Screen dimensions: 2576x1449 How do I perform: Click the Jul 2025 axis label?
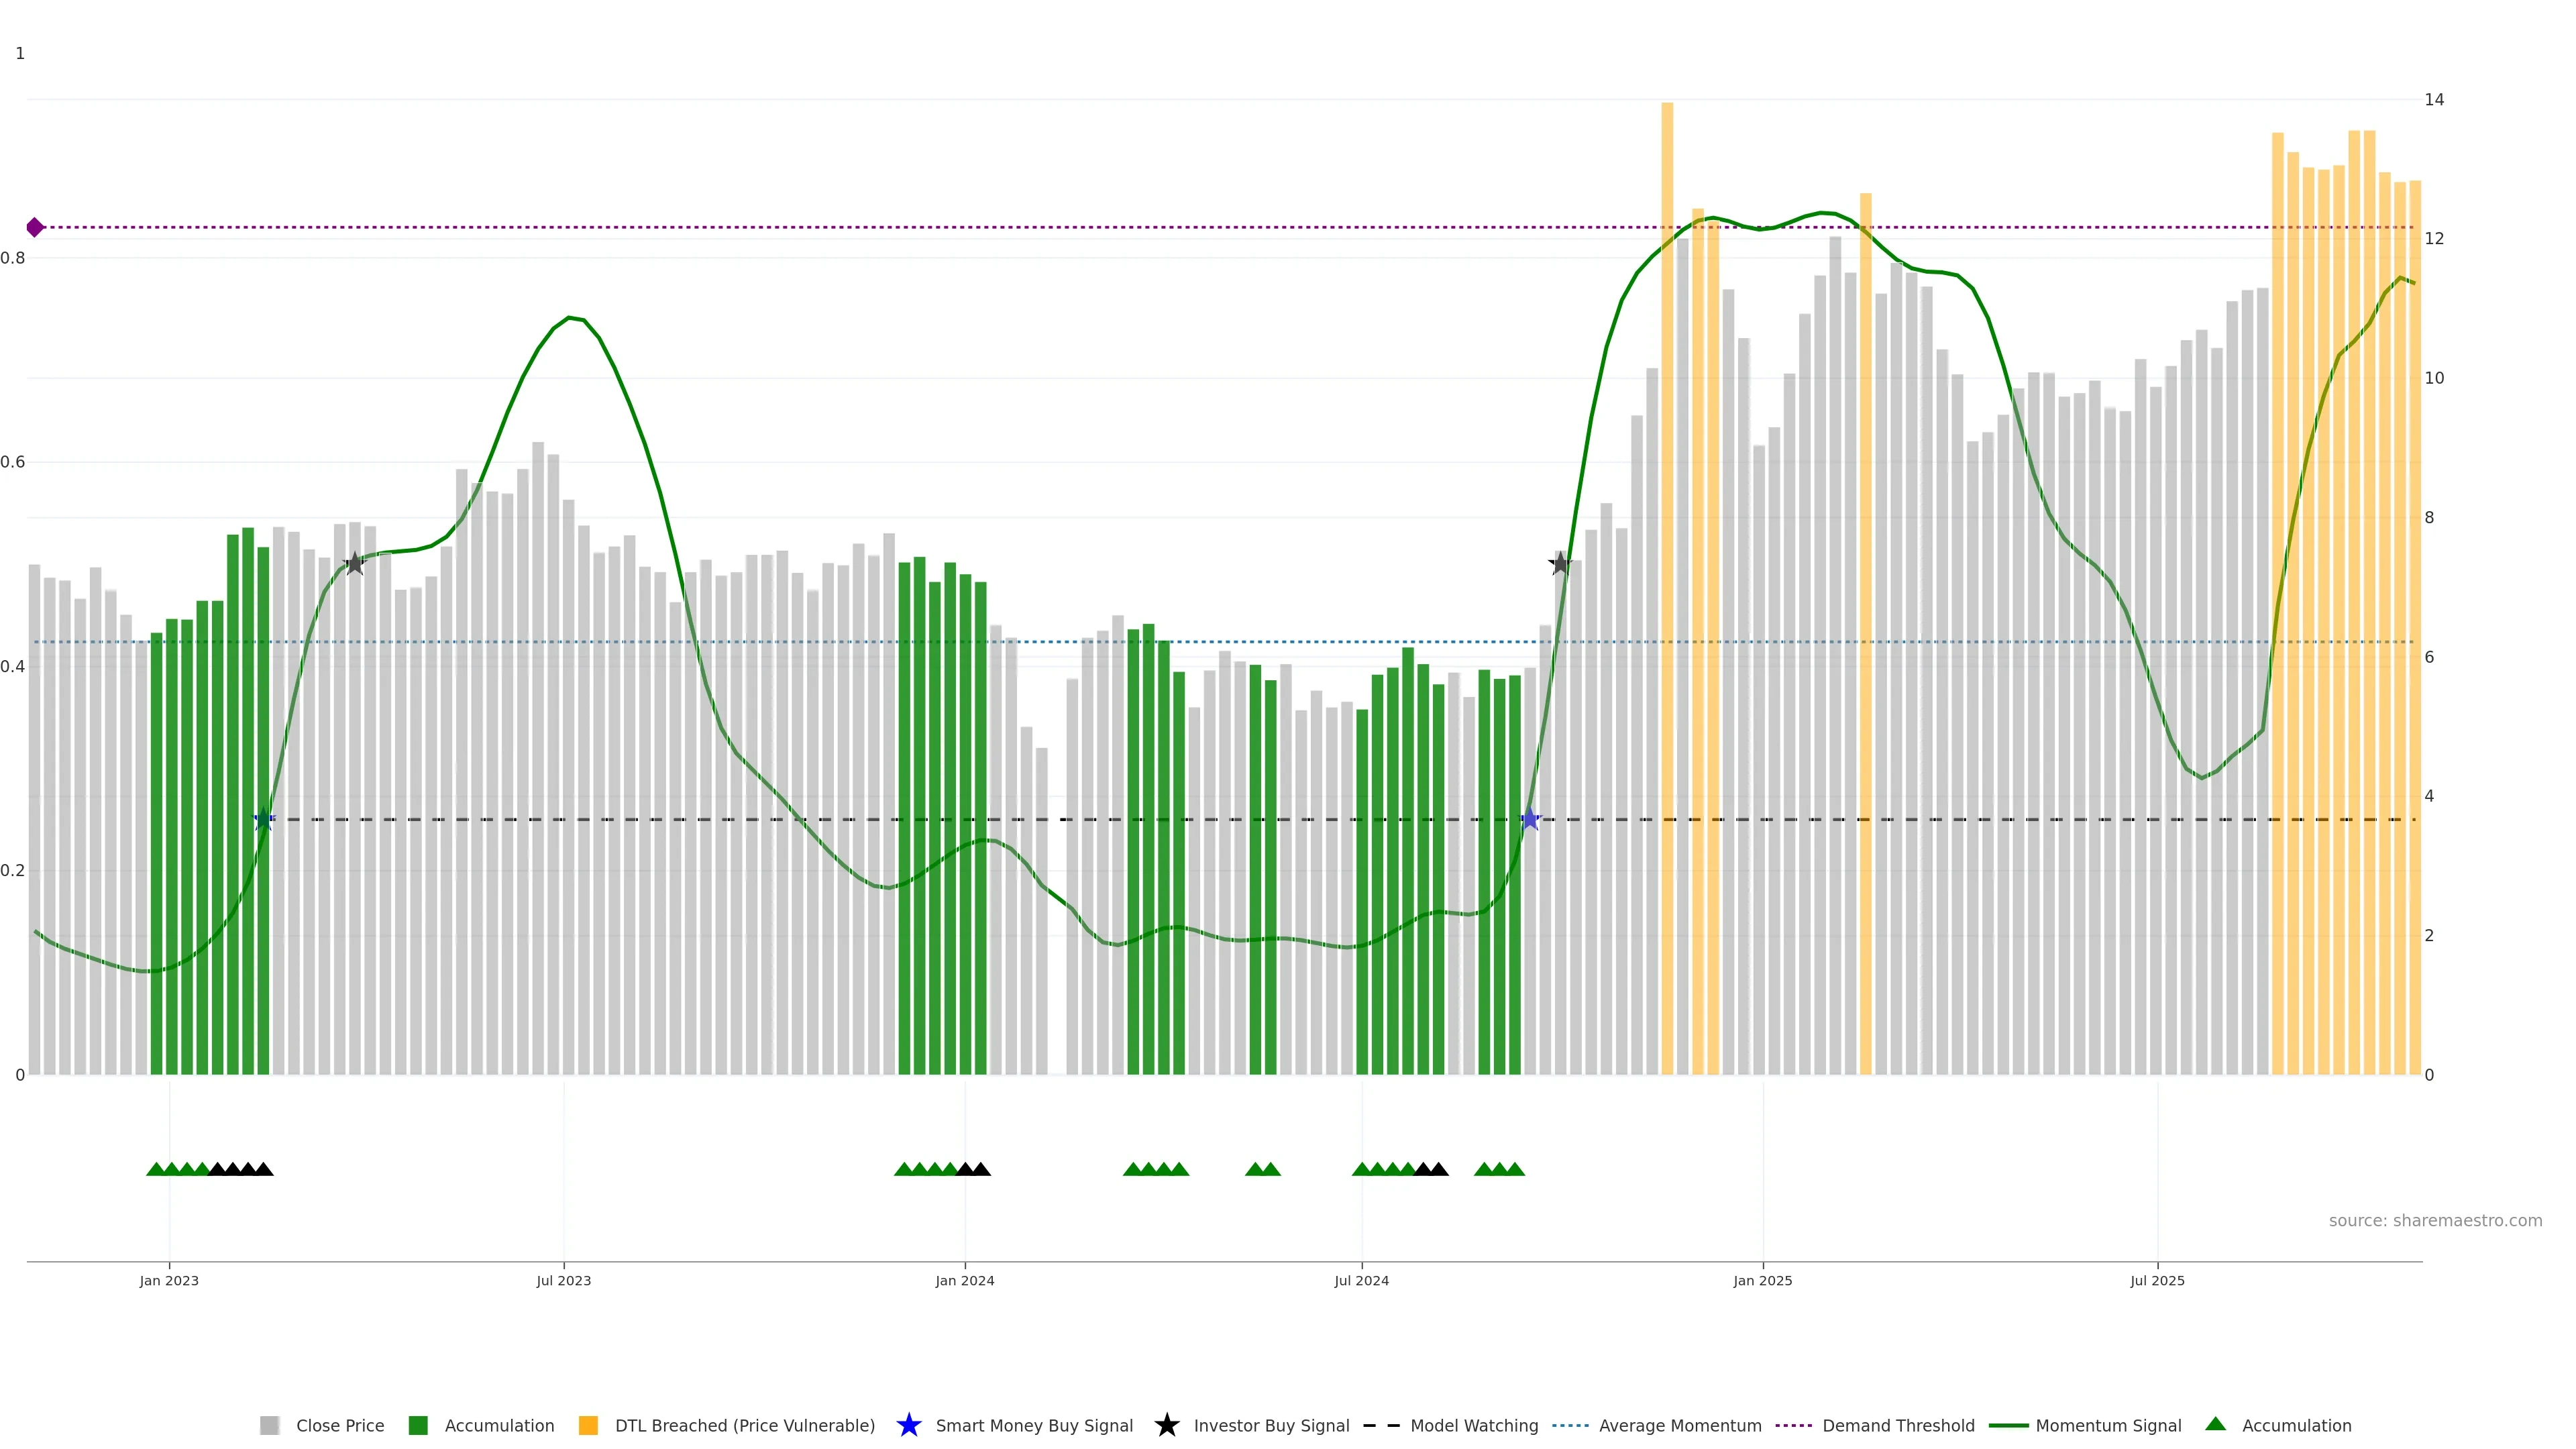[2157, 1280]
